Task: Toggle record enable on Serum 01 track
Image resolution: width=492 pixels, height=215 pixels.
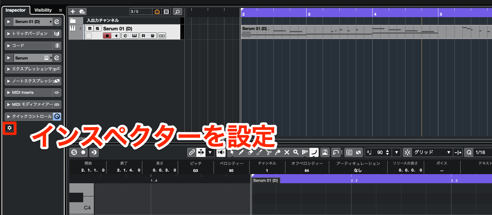Action: 107,35
